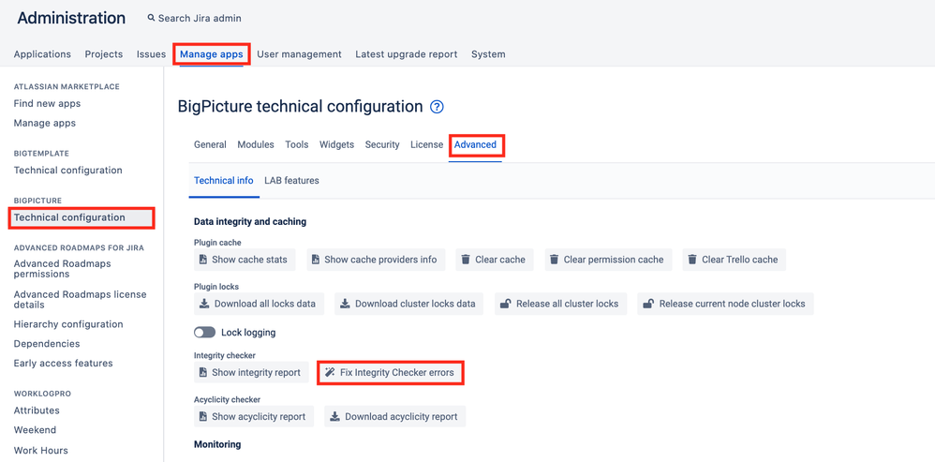
Task: Click the Clear permission cache button label
Action: [x=614, y=260]
